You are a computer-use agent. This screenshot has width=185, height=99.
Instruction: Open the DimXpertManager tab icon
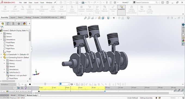click(x=19, y=24)
